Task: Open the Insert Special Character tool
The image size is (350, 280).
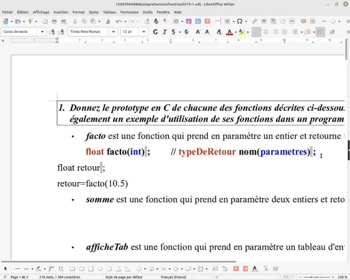Action: pos(241,21)
